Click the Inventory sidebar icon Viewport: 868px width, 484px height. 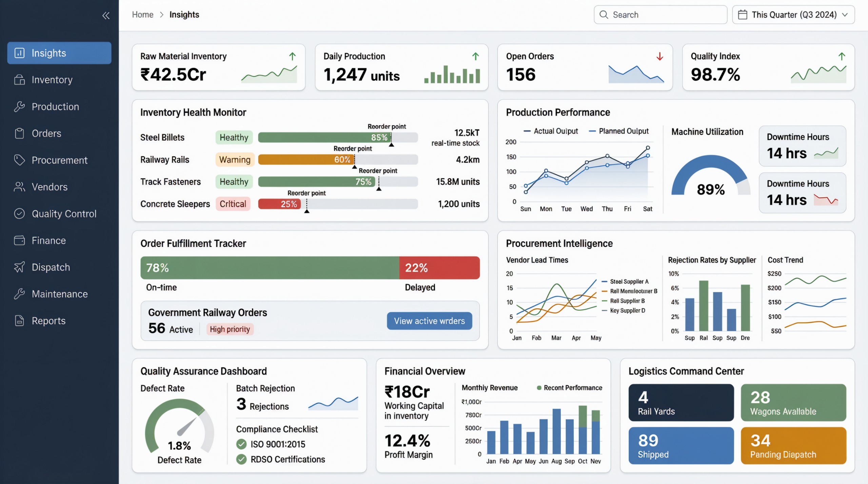pos(19,80)
